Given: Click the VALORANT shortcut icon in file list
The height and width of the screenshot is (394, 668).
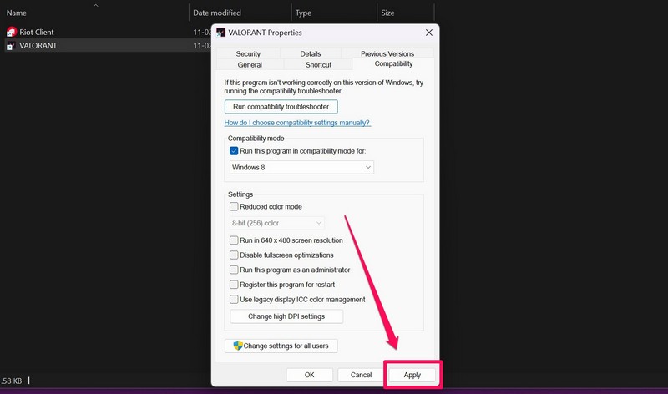Looking at the screenshot, I should (12, 46).
